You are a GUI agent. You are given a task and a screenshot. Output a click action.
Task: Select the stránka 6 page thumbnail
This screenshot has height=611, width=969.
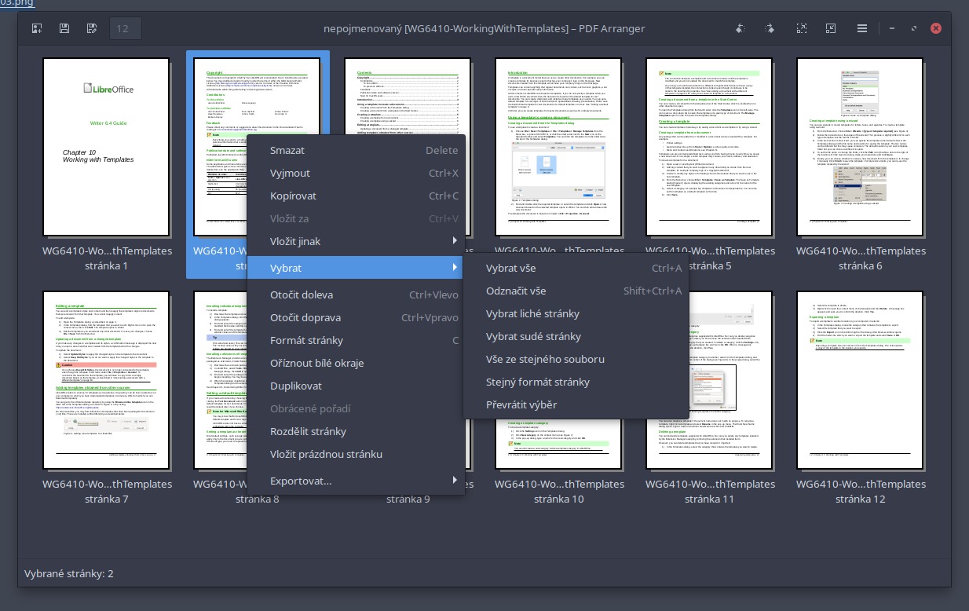[861, 147]
